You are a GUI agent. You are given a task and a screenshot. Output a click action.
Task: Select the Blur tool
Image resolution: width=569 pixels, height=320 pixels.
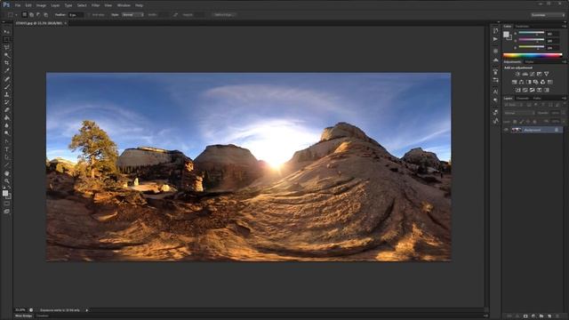6,125
